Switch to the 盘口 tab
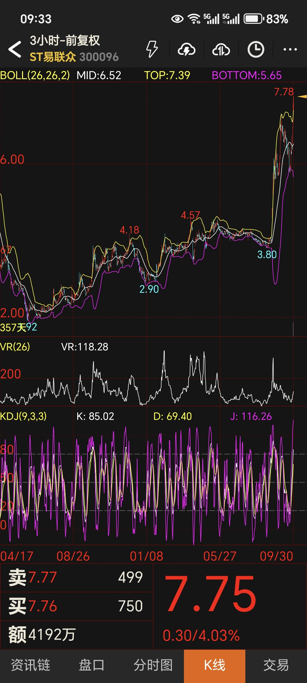This screenshot has width=307, height=683. 92,665
